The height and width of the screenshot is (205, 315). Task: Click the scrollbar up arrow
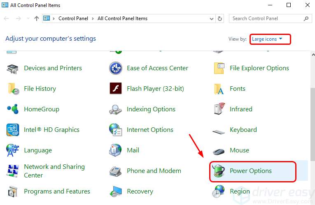click(x=313, y=55)
